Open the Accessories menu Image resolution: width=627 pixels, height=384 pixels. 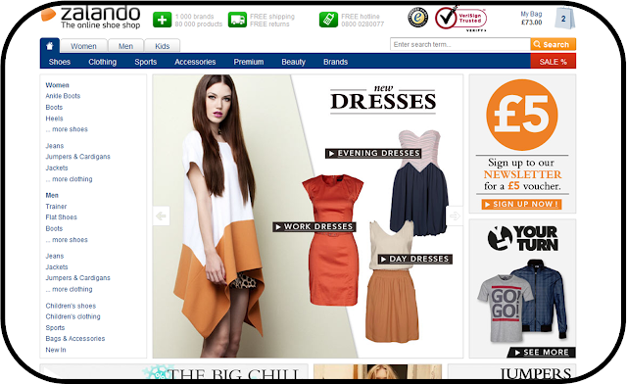point(195,62)
